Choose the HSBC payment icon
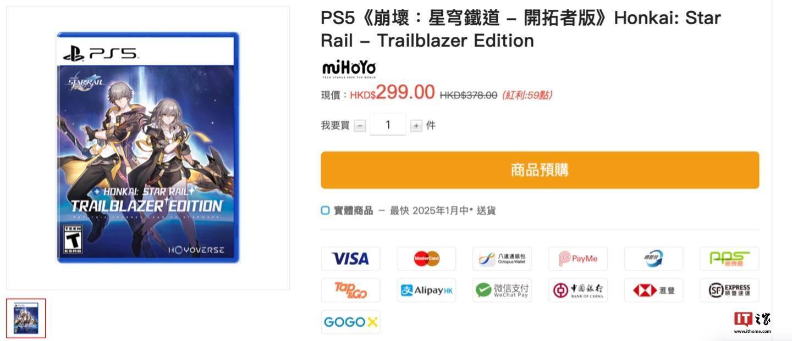Image resolution: width=792 pixels, height=341 pixels. pyautogui.click(x=653, y=290)
